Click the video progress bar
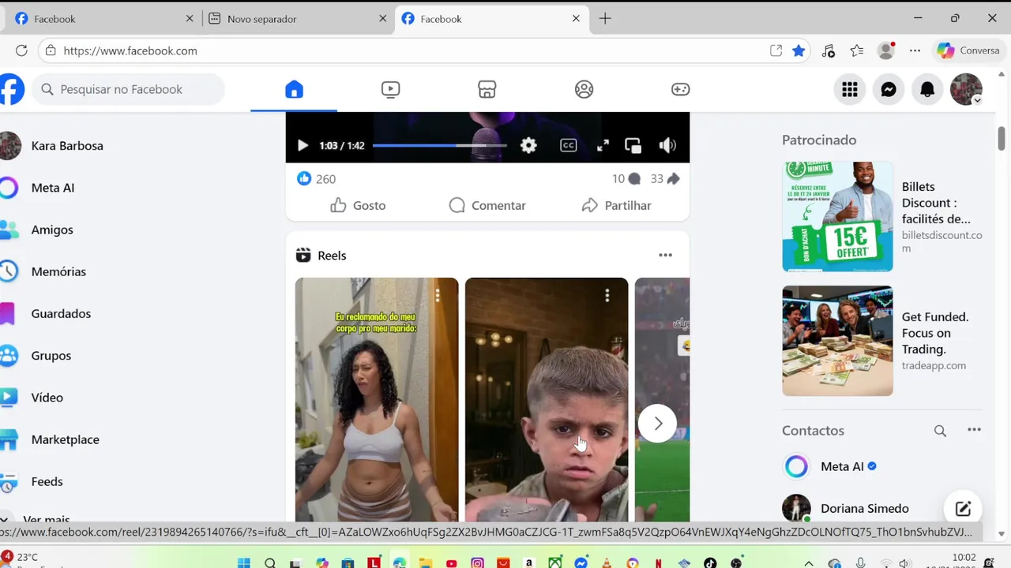The height and width of the screenshot is (568, 1011). pos(440,145)
